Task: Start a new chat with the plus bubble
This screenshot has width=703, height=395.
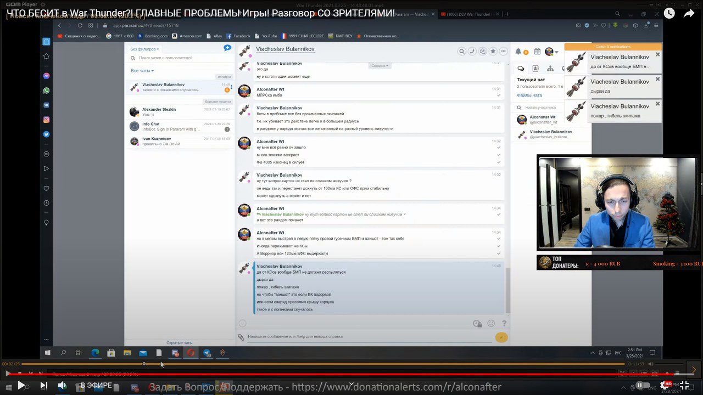Action: (227, 48)
